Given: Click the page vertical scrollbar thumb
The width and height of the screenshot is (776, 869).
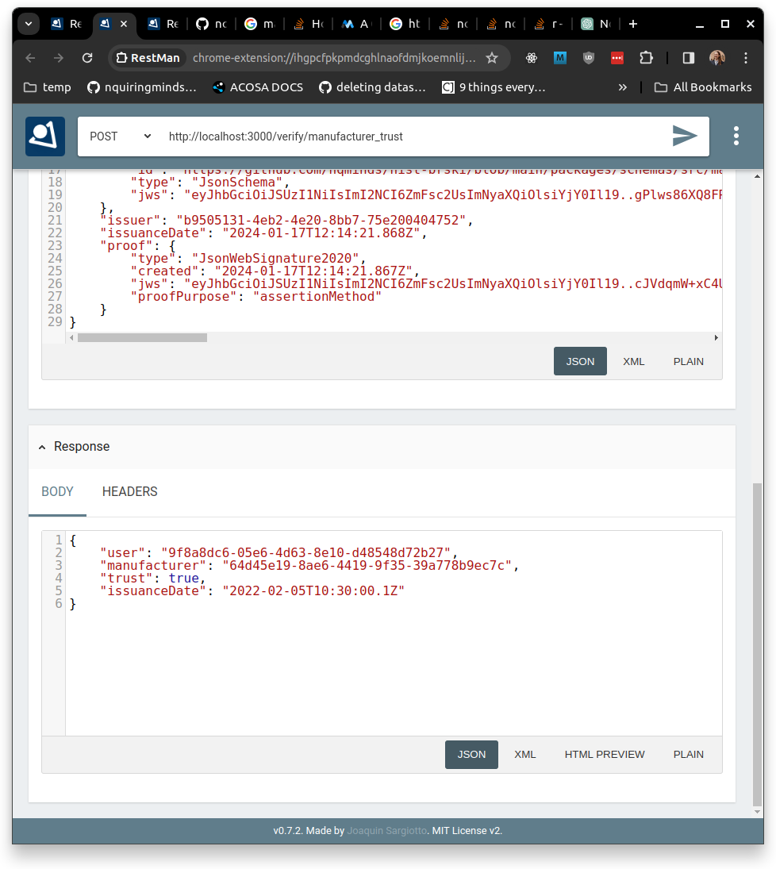Looking at the screenshot, I should click(757, 644).
